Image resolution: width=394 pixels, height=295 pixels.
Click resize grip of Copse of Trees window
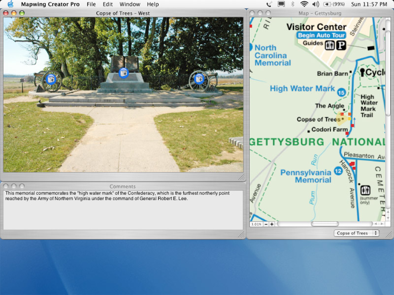coord(241,177)
